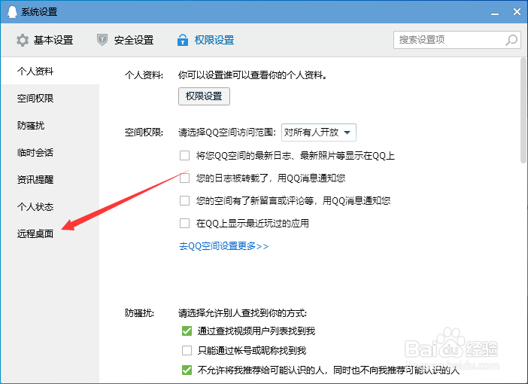Enable 在QQ上显示最近玩过的应用
Viewport: 528px width, 384px height.
click(184, 223)
